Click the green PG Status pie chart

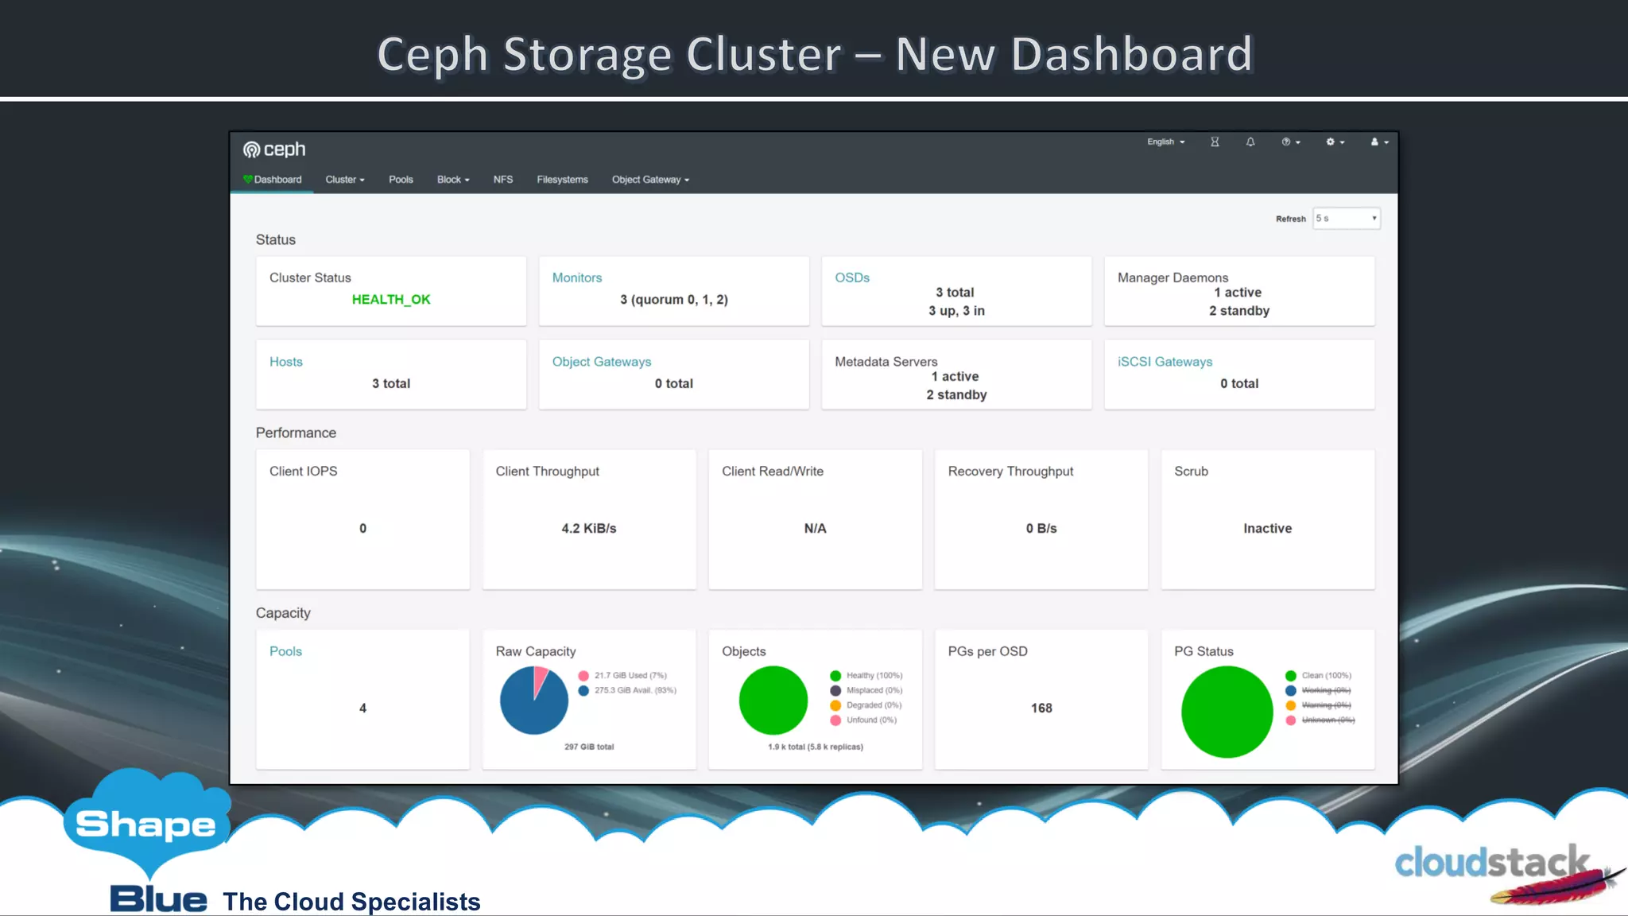[x=1227, y=712]
